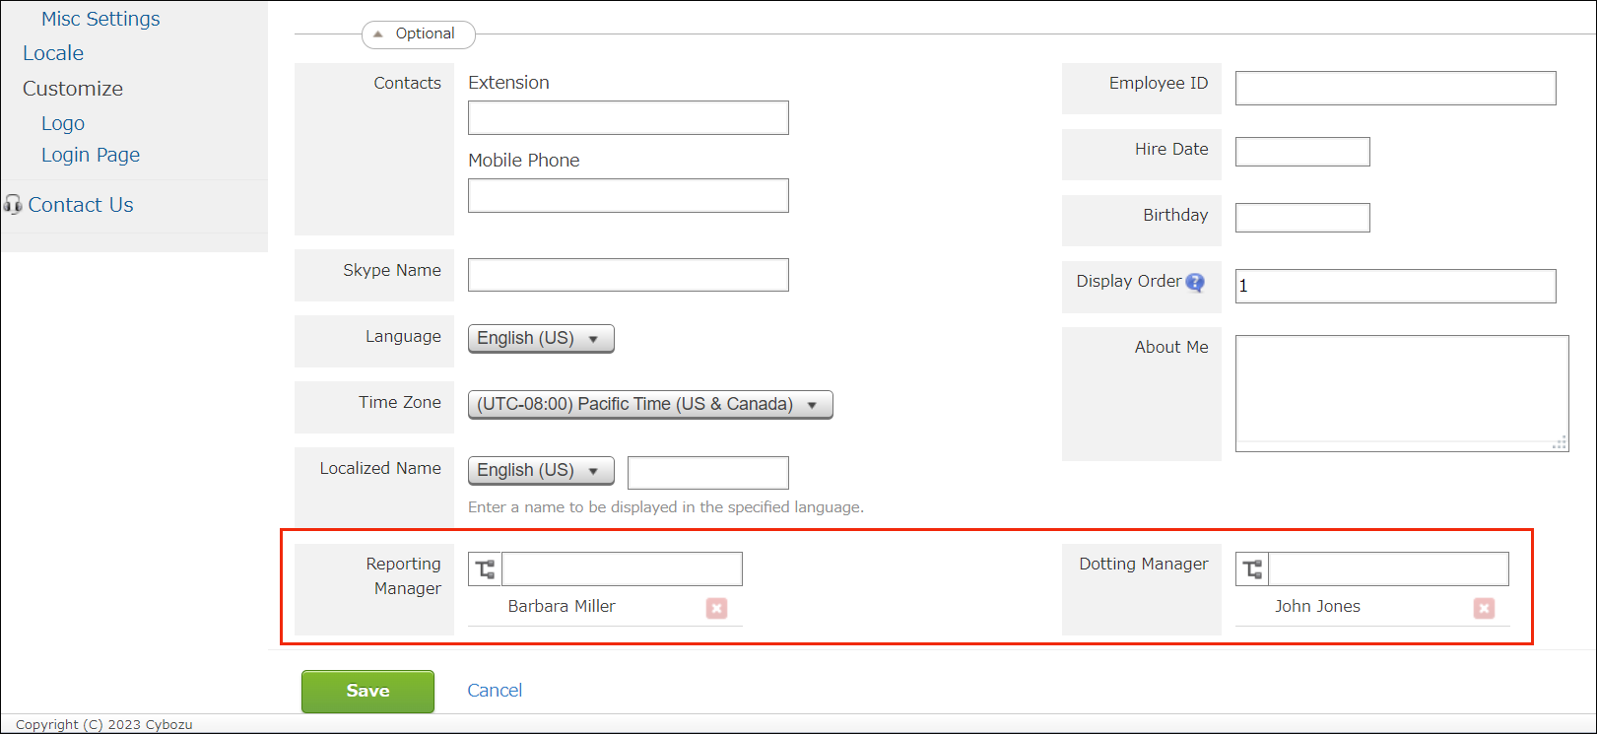Image resolution: width=1597 pixels, height=734 pixels.
Task: Open the Time Zone dropdown
Action: [x=650, y=405]
